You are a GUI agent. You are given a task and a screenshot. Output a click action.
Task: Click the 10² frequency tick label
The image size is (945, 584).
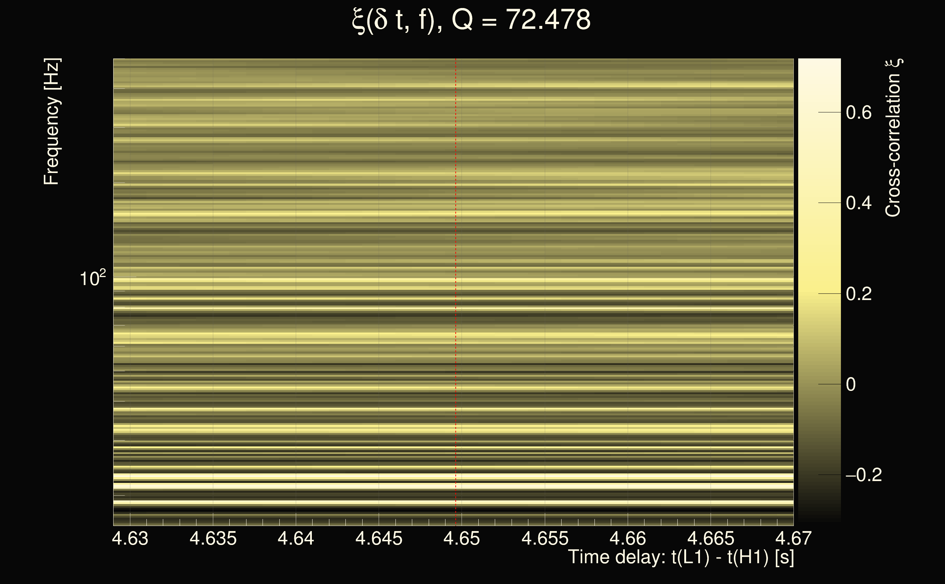(92, 278)
